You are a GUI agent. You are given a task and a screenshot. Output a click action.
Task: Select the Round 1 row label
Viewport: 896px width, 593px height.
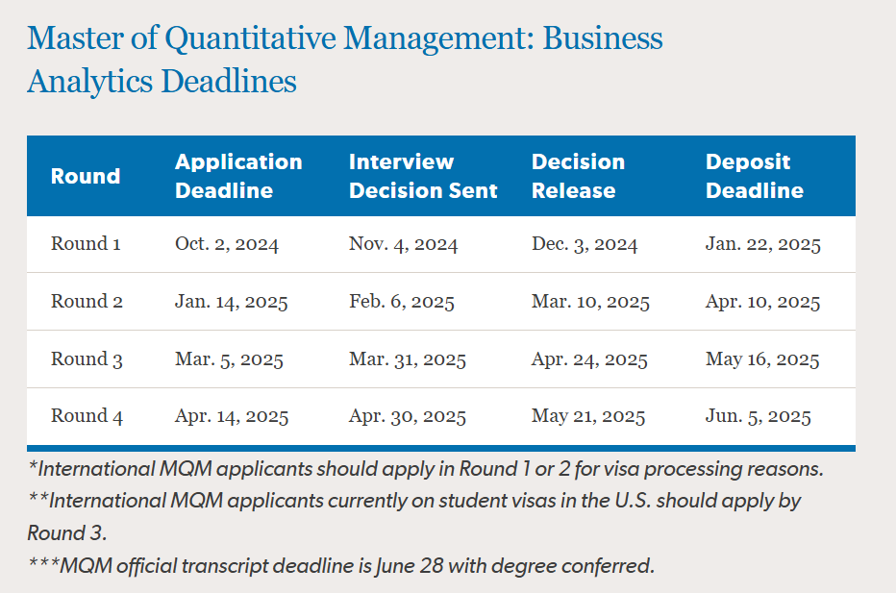(x=86, y=244)
